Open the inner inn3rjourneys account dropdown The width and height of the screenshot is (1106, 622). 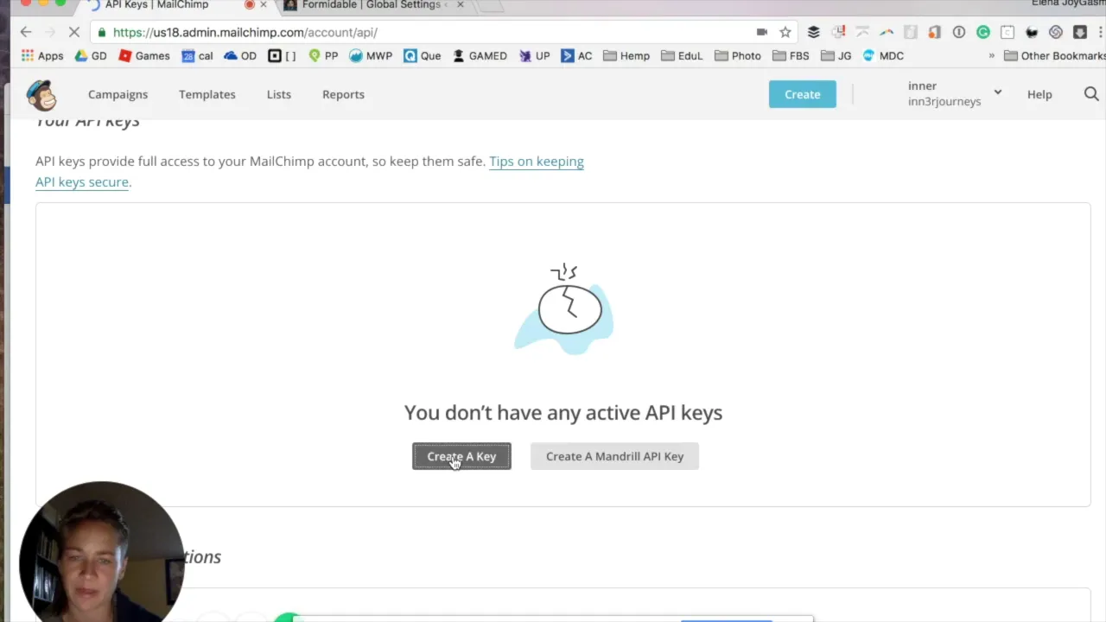(x=954, y=93)
